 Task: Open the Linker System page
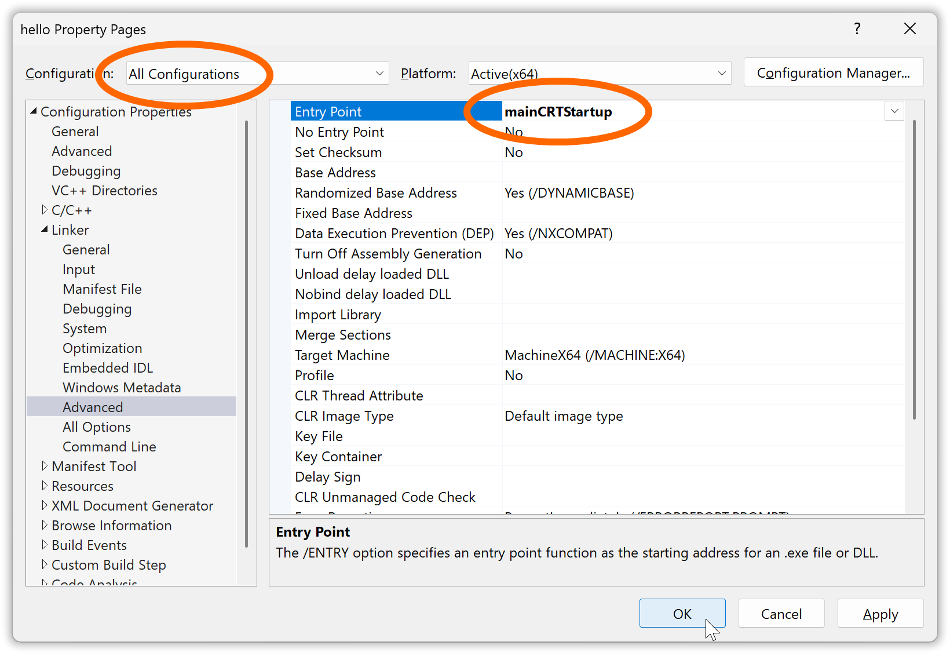[85, 329]
